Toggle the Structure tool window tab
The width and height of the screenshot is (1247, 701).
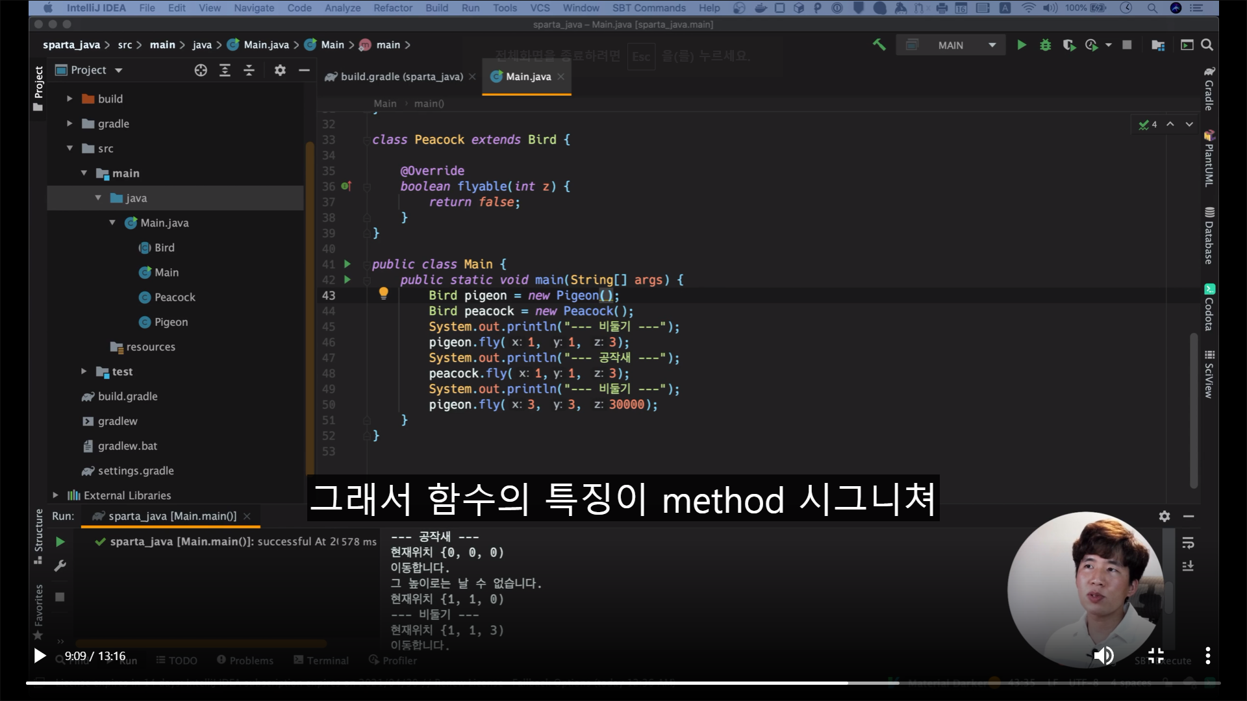pyautogui.click(x=38, y=536)
